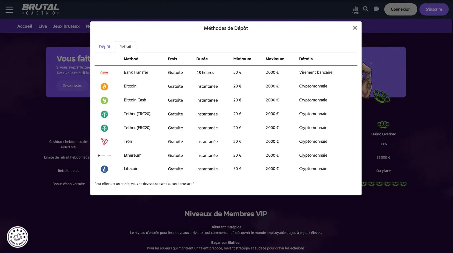Open the Live menu item
Image resolution: width=453 pixels, height=253 pixels.
point(43,26)
